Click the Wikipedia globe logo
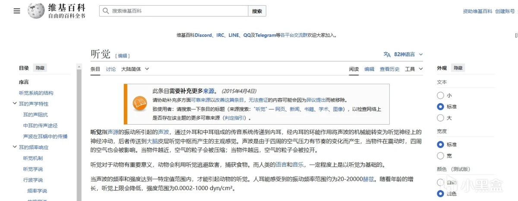 pos(36,11)
